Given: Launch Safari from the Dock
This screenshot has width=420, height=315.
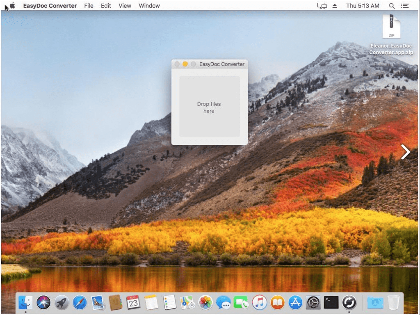Looking at the screenshot, I should click(80, 303).
